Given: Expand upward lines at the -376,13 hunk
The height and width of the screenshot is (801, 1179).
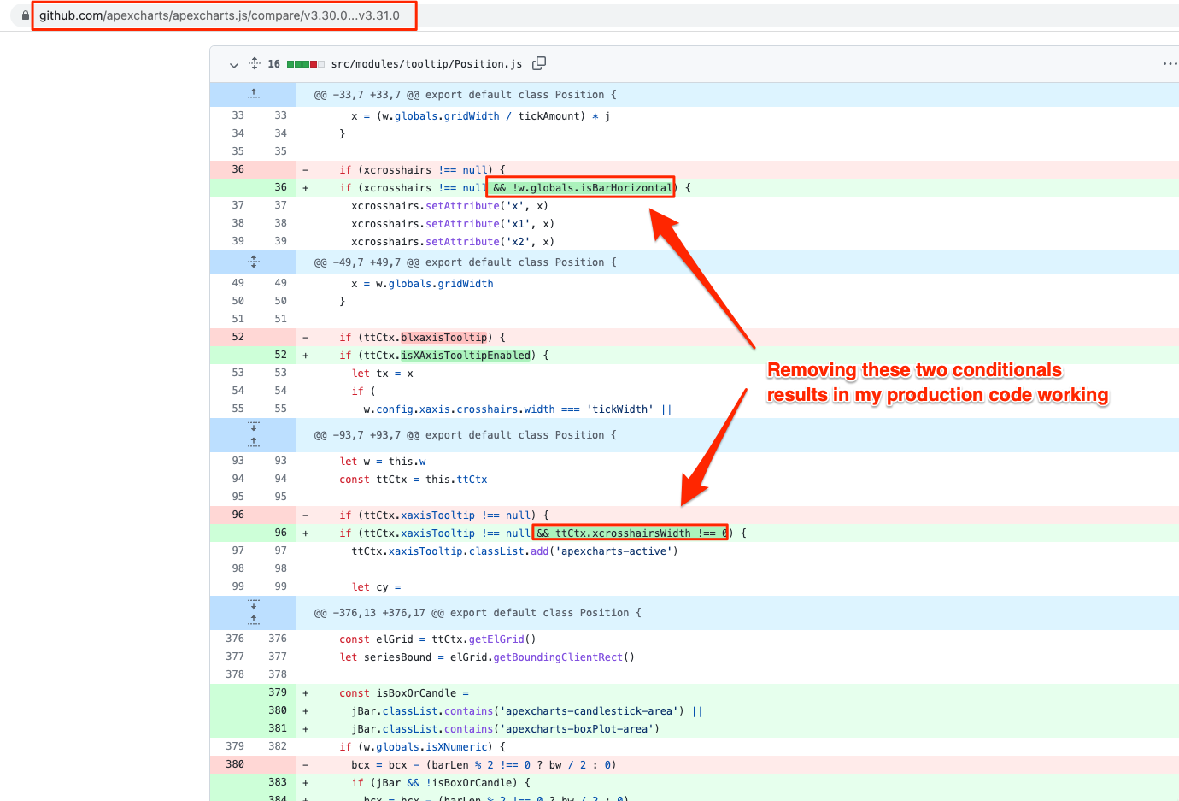Looking at the screenshot, I should [254, 620].
